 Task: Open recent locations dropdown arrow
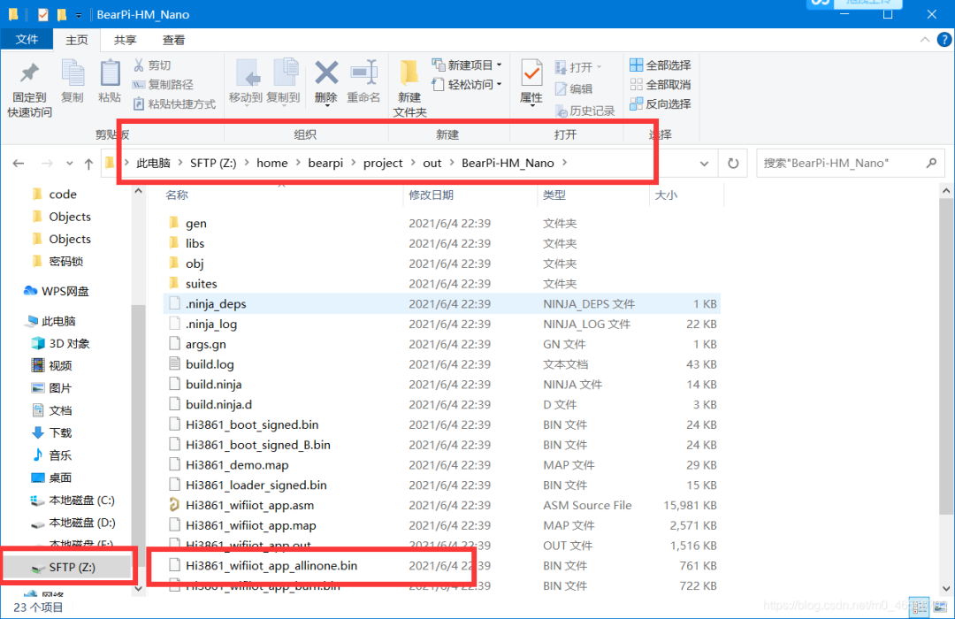(70, 164)
